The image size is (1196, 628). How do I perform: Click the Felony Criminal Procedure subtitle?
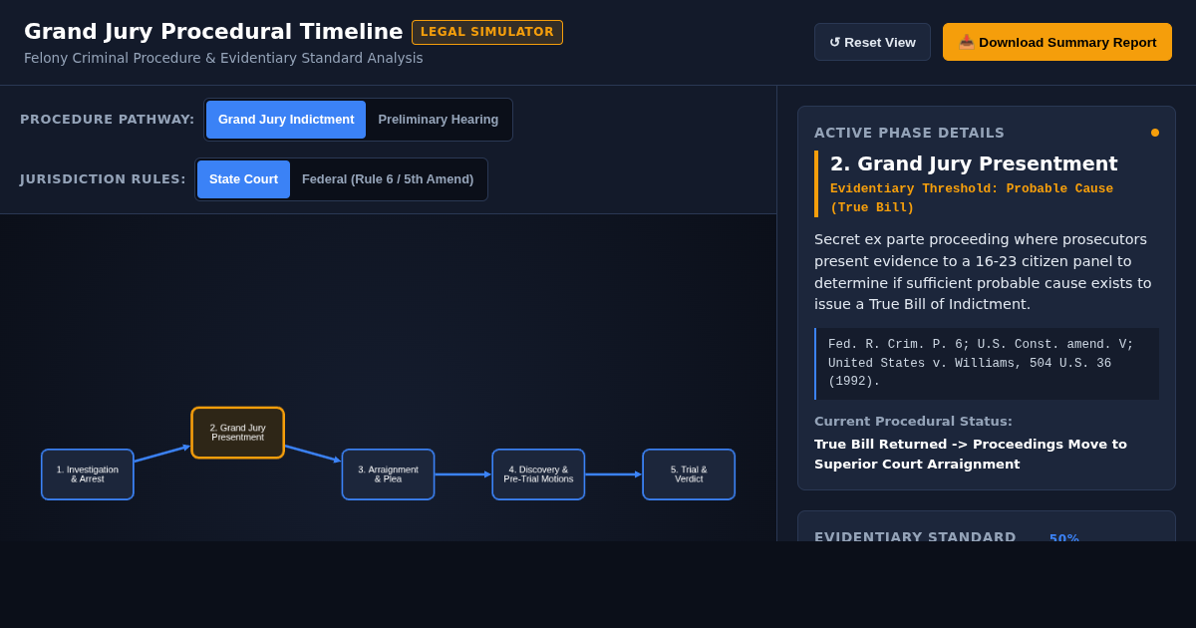click(x=223, y=58)
